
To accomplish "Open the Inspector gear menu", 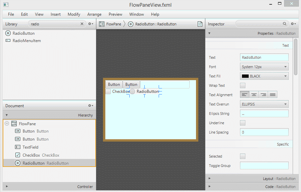I will pos(293,24).
